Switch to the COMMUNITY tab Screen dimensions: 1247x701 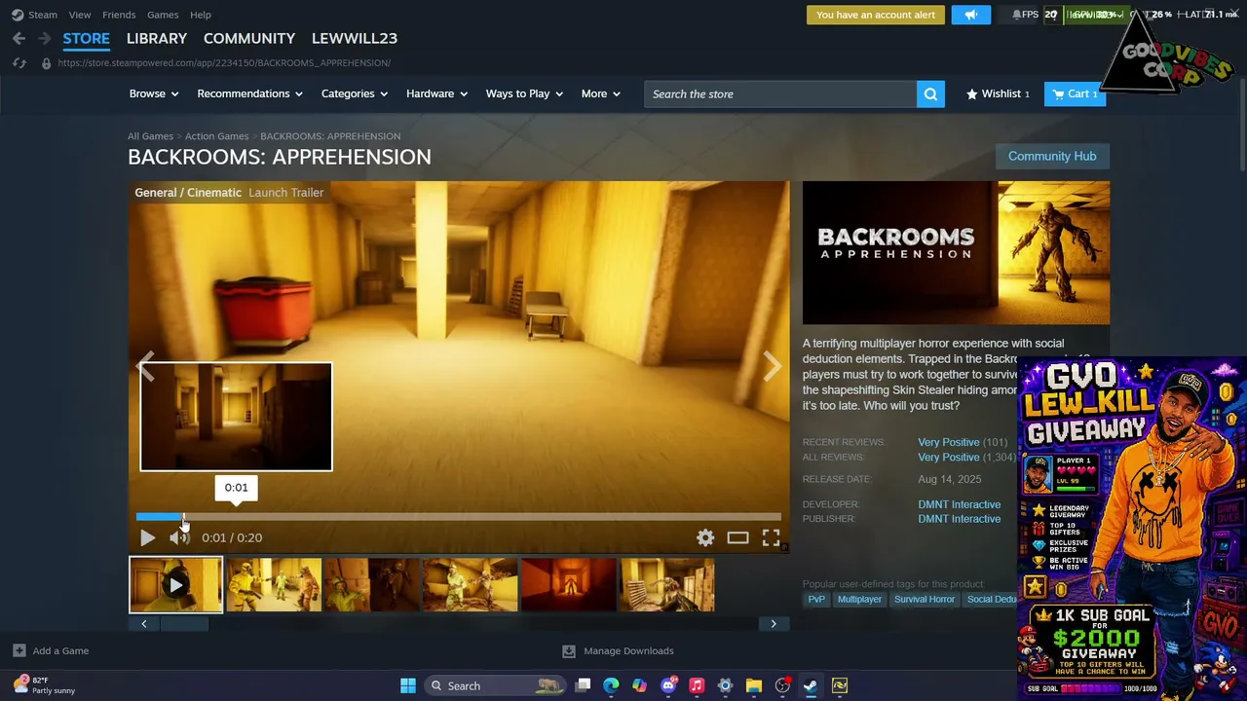[x=249, y=38]
